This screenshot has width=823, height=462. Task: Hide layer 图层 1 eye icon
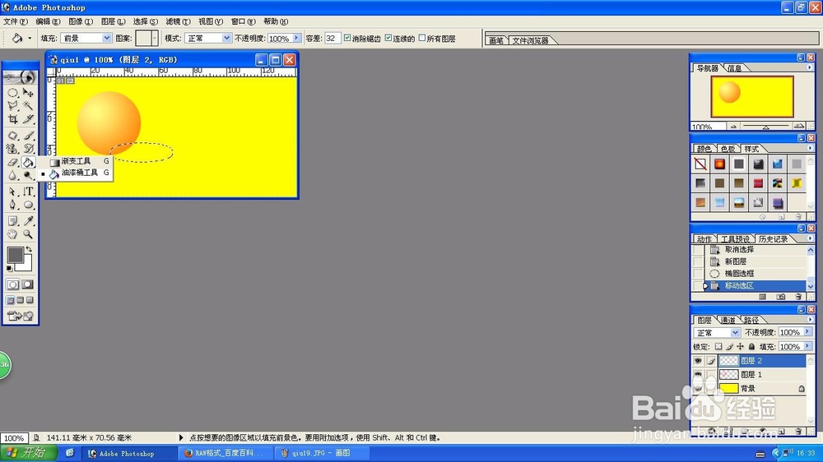698,374
